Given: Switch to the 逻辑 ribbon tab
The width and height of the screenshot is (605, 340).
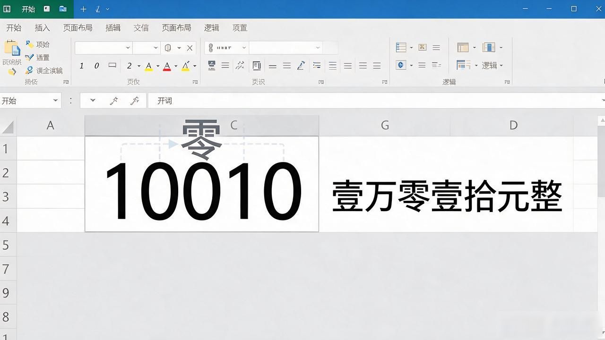Looking at the screenshot, I should [211, 28].
